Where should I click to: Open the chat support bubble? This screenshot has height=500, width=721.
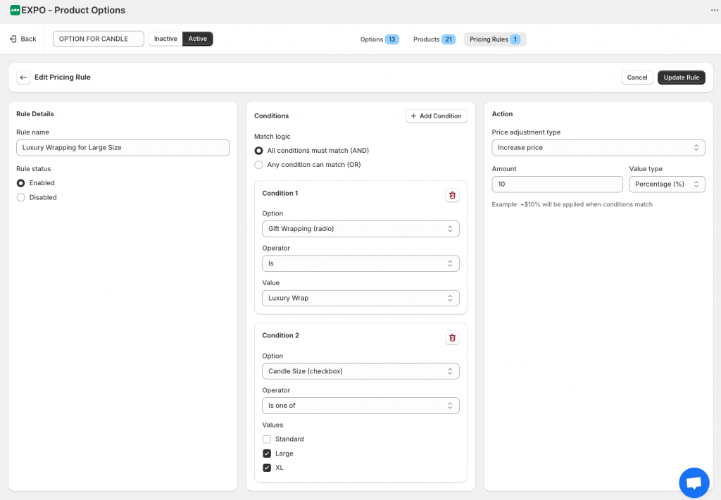coord(694,482)
